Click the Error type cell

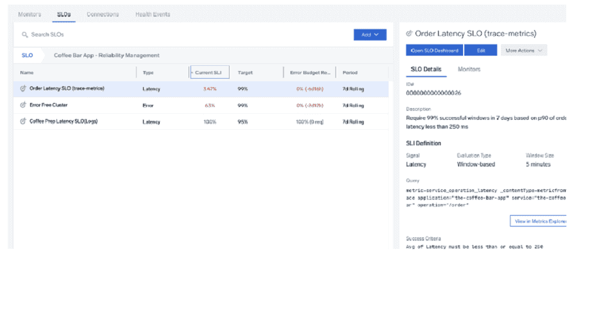point(148,105)
